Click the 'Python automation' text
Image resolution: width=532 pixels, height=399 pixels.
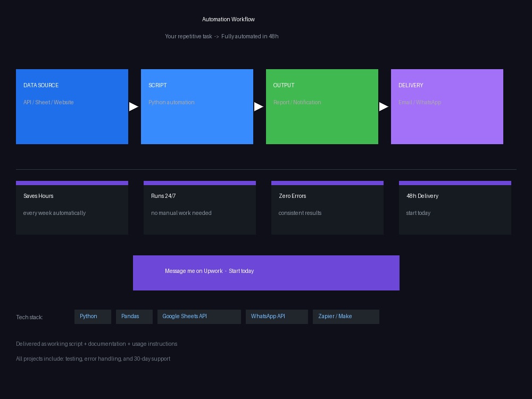click(x=171, y=102)
